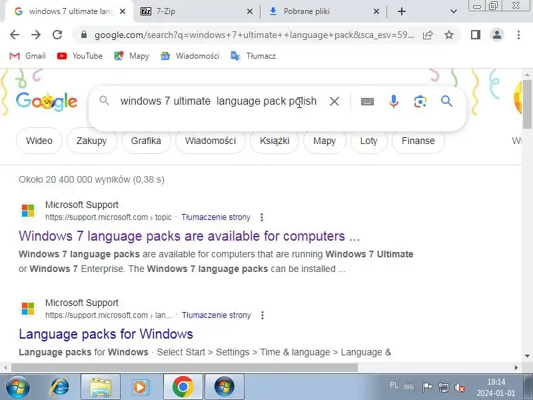Viewport: 533px width, 400px height.
Task: Filter results by Mapy chip
Action: [x=324, y=141]
